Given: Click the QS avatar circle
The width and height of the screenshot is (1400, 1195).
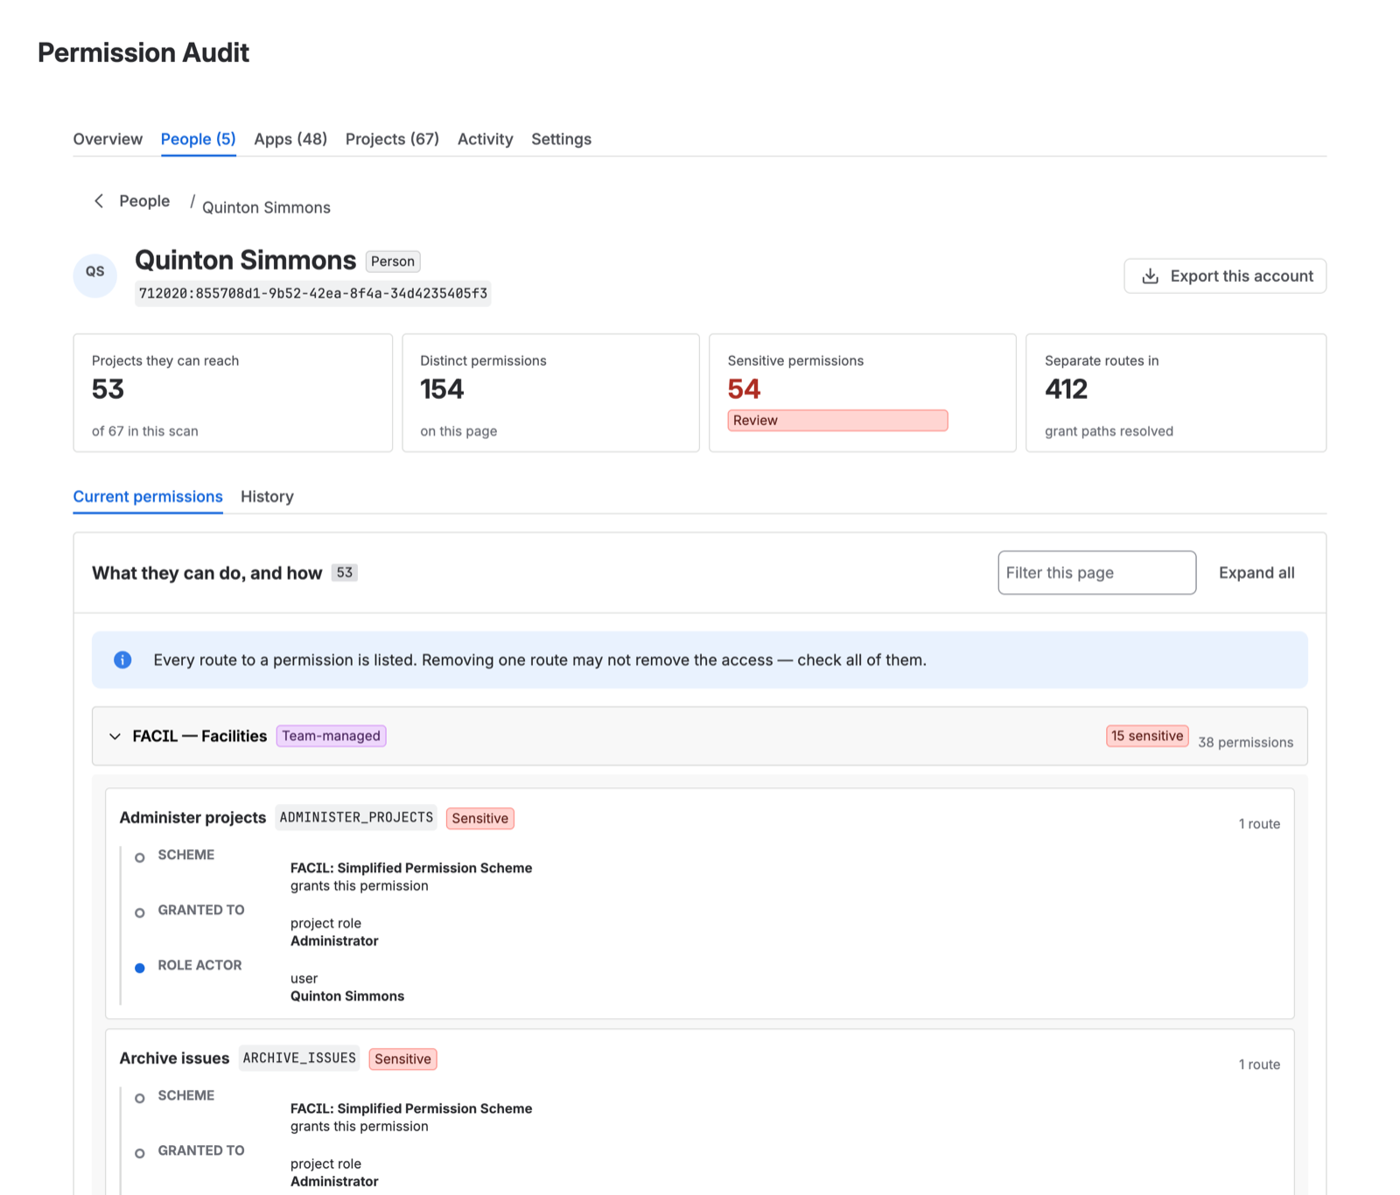Looking at the screenshot, I should (x=95, y=276).
